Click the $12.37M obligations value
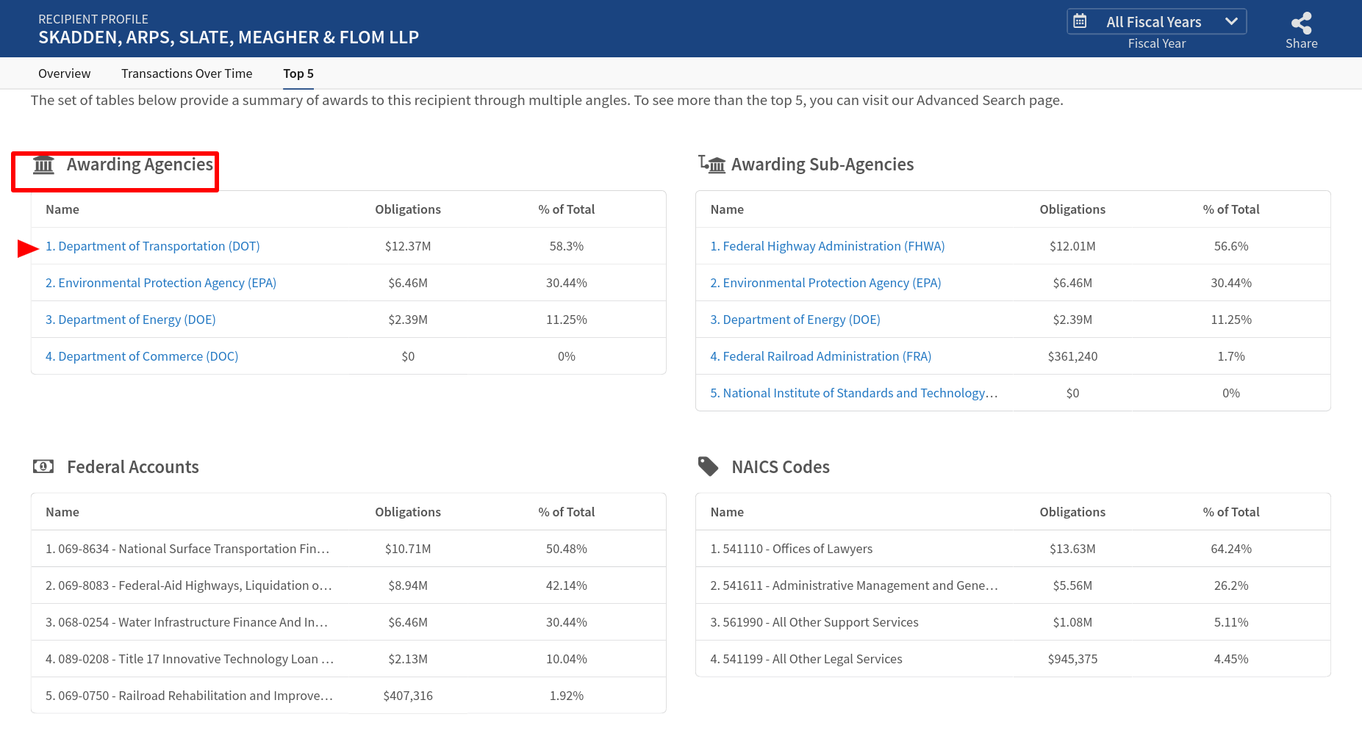Screen dimensions: 1362x750 (408, 246)
